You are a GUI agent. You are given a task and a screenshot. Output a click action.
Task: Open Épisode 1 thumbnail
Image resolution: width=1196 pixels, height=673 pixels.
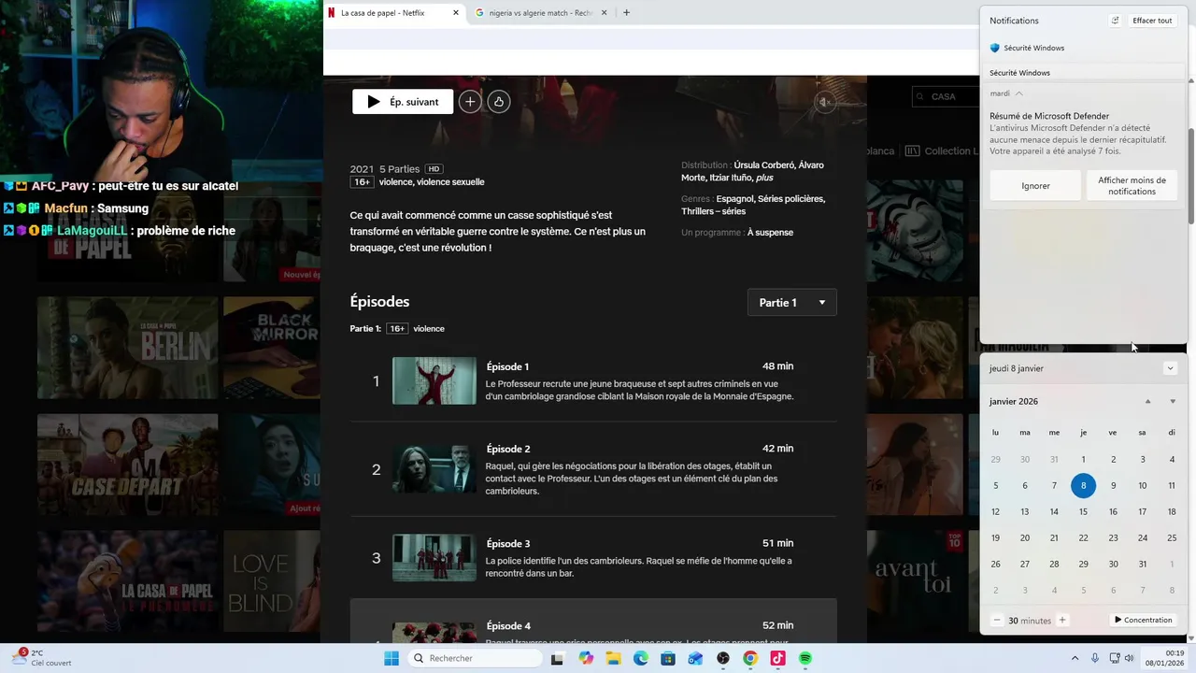(x=434, y=380)
